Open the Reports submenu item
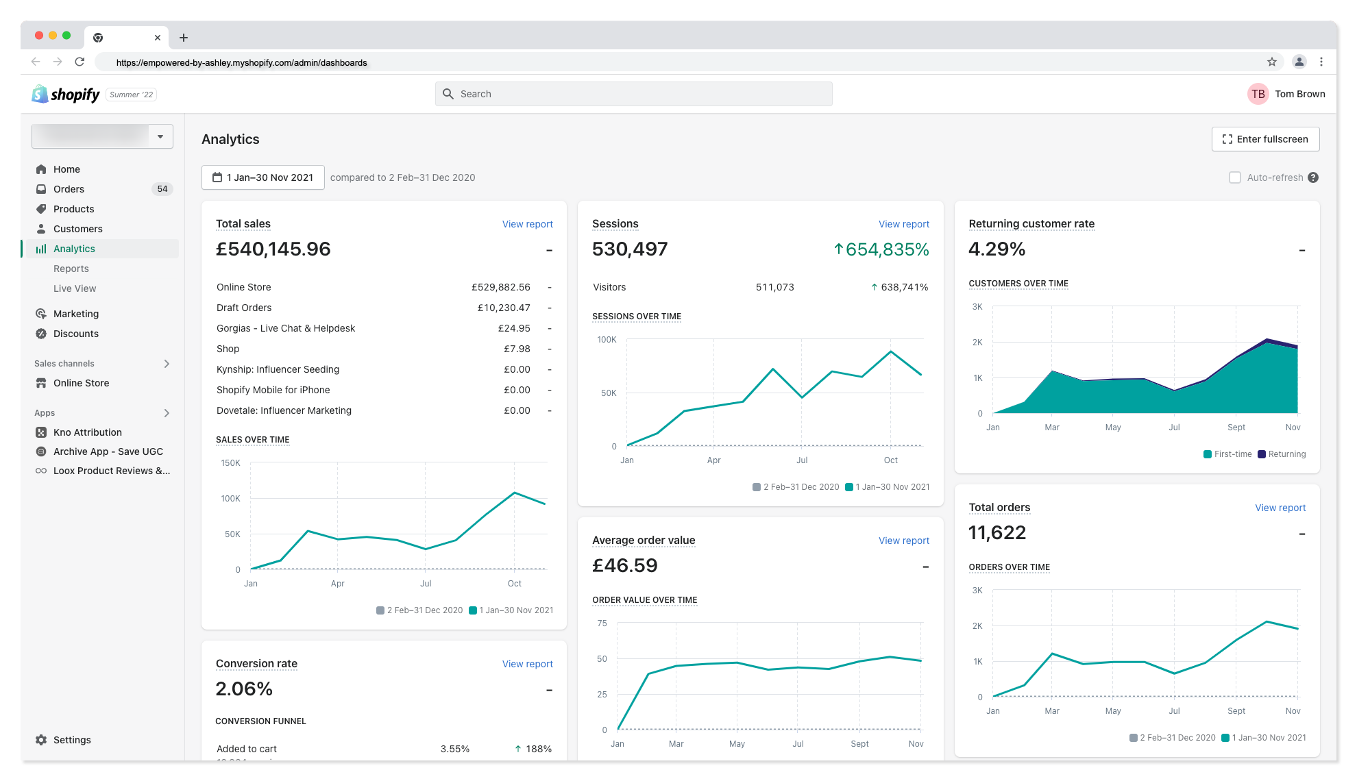 (x=71, y=269)
